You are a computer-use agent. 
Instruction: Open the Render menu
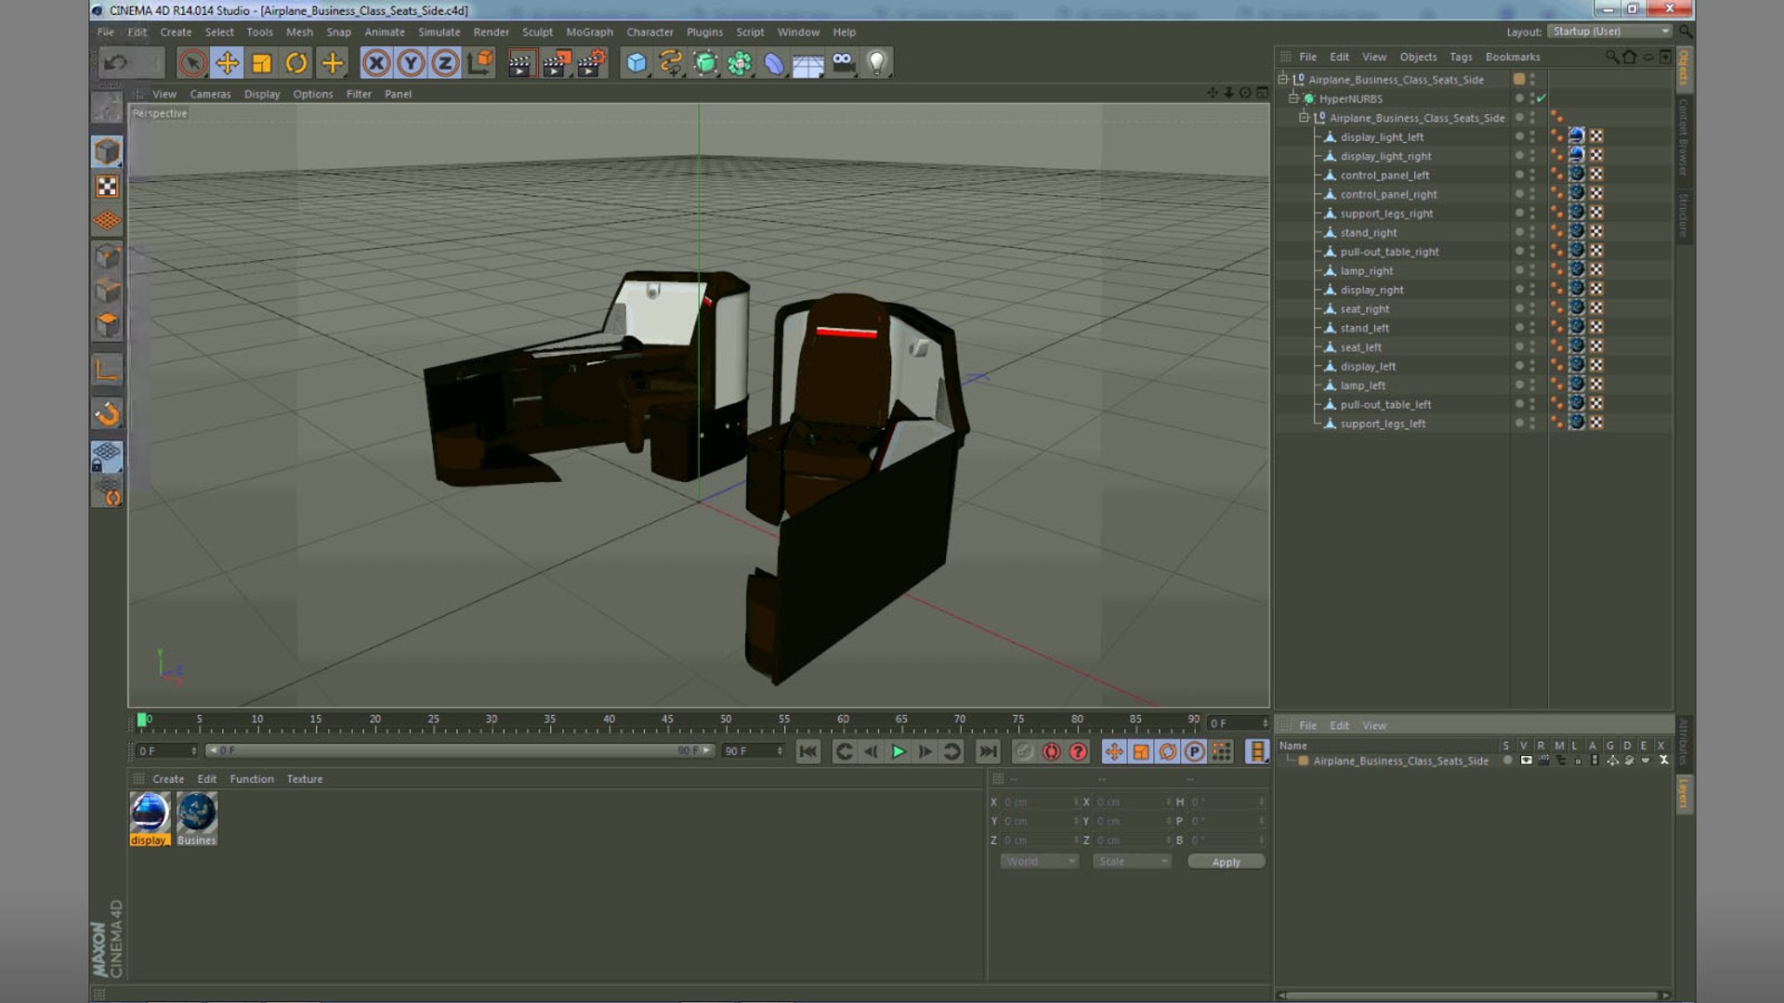coord(491,32)
